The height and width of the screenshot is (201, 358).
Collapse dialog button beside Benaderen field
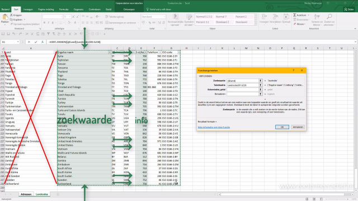click(x=260, y=94)
